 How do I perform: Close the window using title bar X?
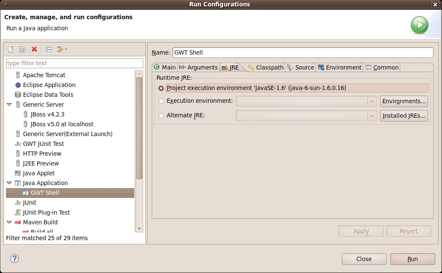pos(435,5)
